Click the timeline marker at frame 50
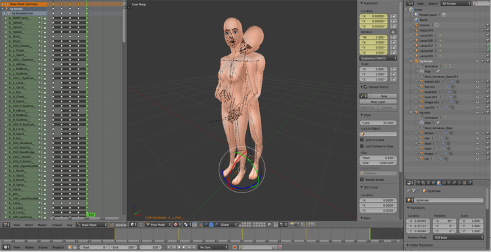 242,234
